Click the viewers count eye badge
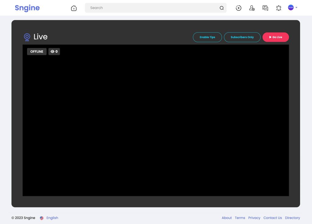The width and height of the screenshot is (312, 224). coord(54,52)
